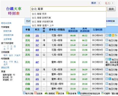Click departure time 15:30 cell
The width and height of the screenshot is (118, 96).
[73, 62]
